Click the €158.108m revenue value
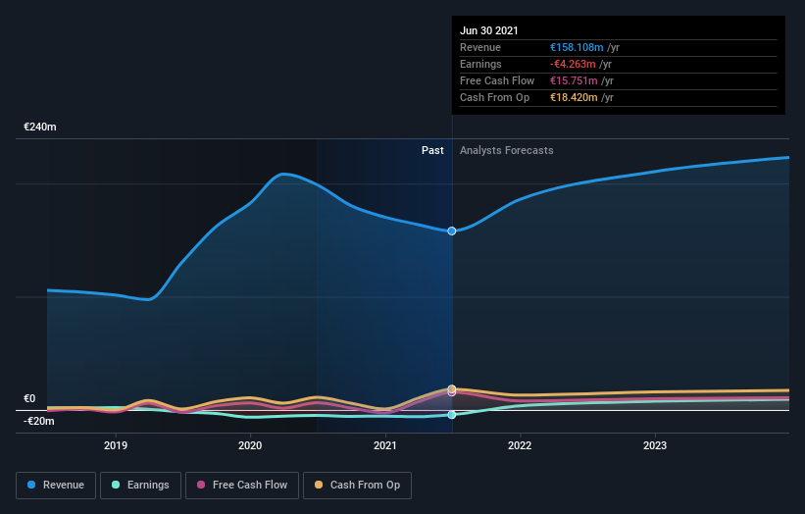The height and width of the screenshot is (514, 805). pyautogui.click(x=577, y=47)
